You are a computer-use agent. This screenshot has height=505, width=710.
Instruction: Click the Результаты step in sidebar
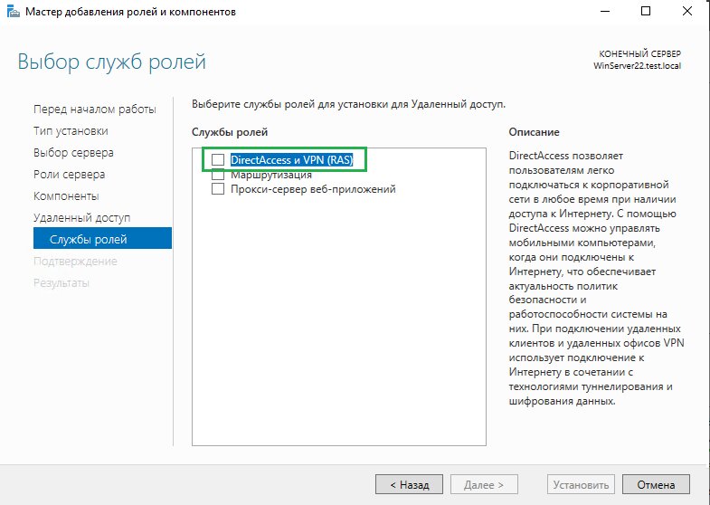62,283
